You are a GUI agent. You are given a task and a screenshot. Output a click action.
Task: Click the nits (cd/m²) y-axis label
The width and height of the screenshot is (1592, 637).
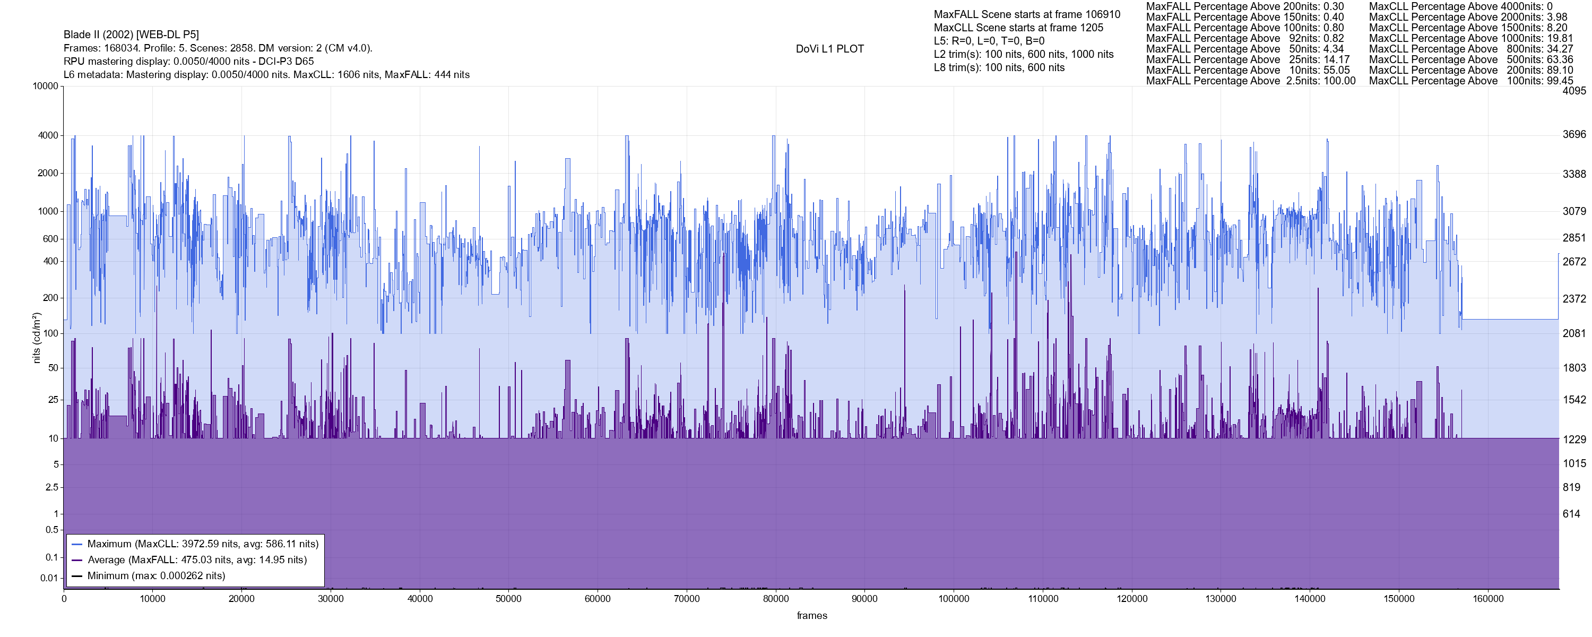click(x=37, y=338)
